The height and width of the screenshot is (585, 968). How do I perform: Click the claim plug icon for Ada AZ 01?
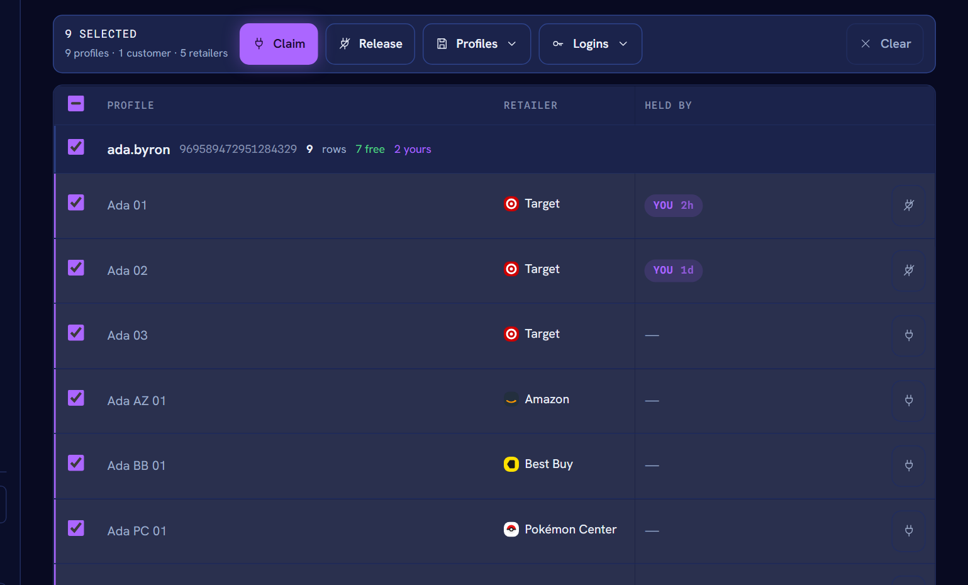click(909, 401)
